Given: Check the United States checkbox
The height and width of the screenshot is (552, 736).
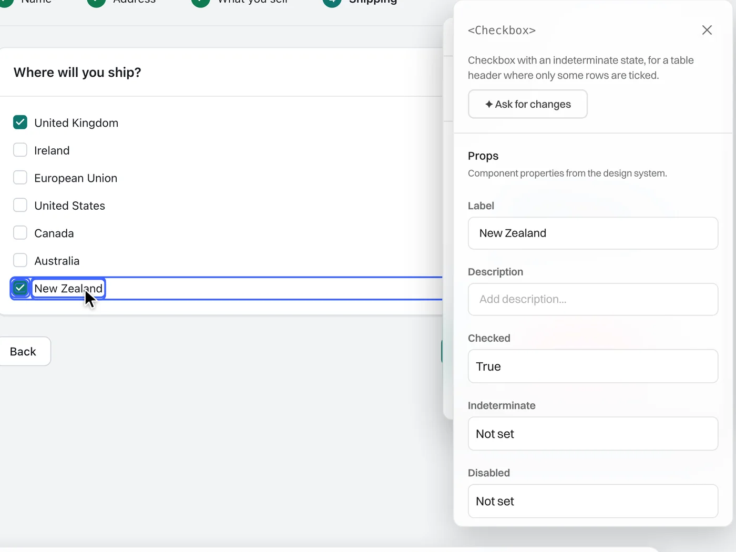Looking at the screenshot, I should (20, 206).
